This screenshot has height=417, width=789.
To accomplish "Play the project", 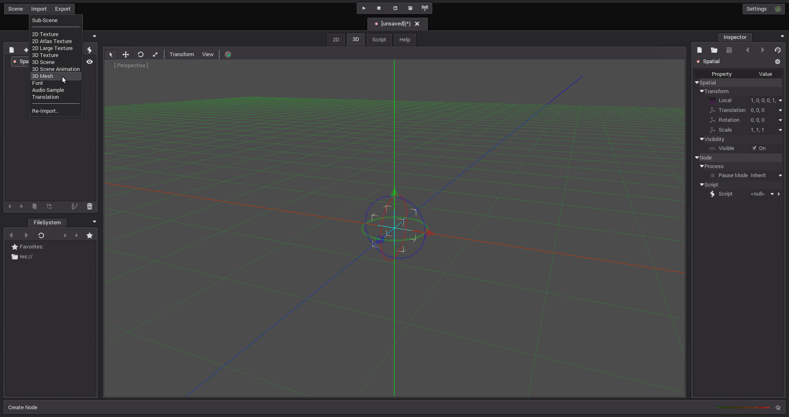I will pyautogui.click(x=364, y=8).
